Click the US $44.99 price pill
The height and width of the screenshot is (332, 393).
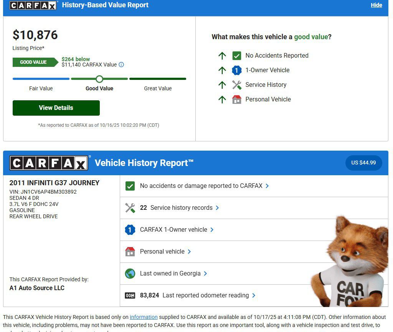(363, 163)
